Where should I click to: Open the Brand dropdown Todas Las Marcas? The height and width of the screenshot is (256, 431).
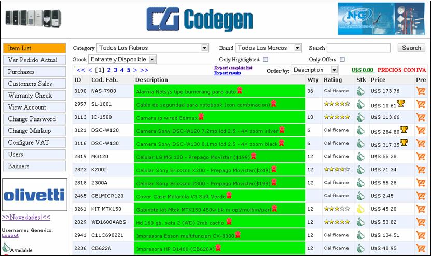[268, 48]
